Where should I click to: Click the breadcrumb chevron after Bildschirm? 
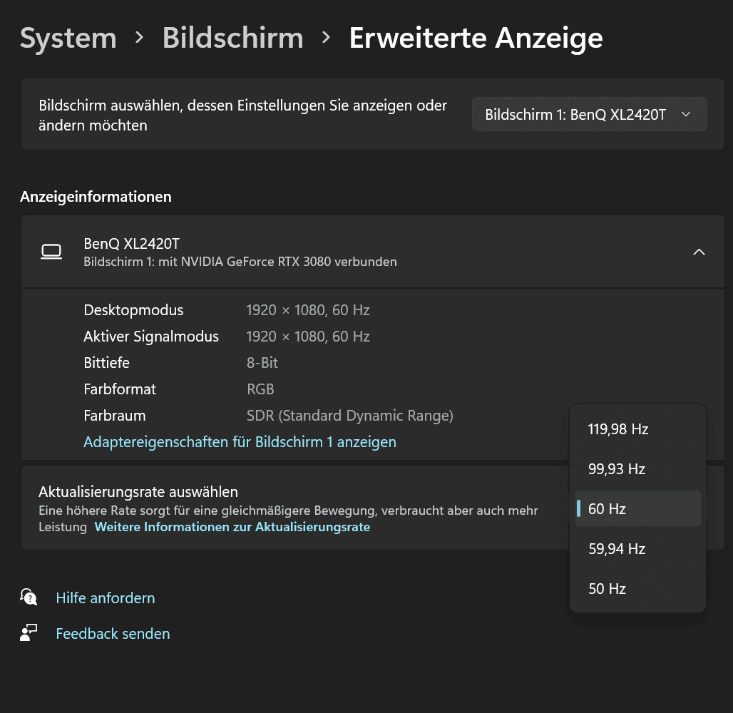click(327, 37)
